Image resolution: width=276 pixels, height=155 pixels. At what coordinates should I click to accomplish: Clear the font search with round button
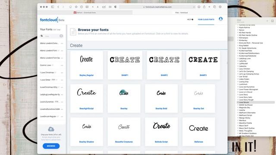click(61, 36)
